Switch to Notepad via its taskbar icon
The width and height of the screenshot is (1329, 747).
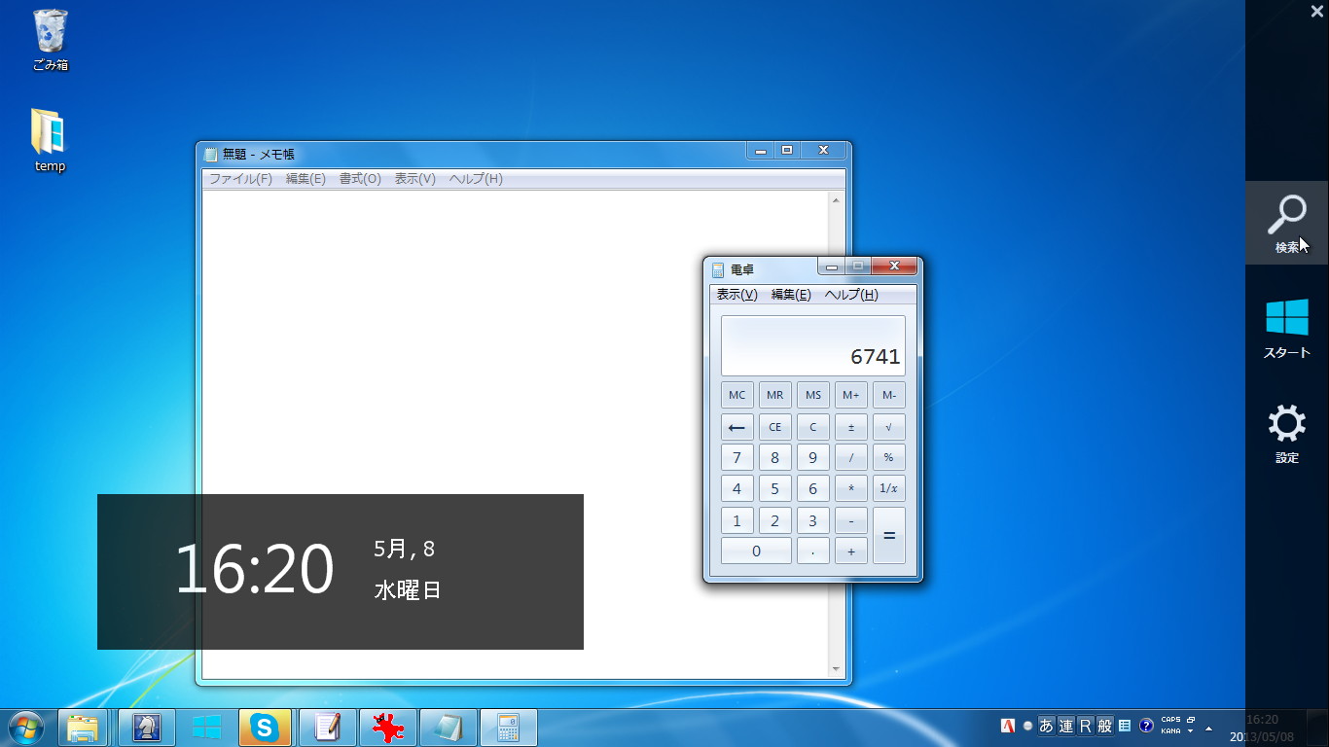pyautogui.click(x=449, y=728)
